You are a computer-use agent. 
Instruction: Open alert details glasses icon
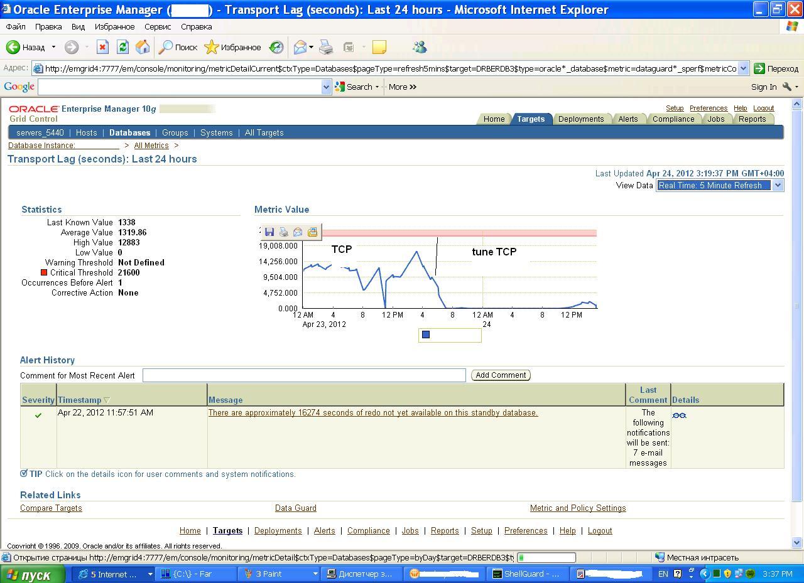click(679, 415)
